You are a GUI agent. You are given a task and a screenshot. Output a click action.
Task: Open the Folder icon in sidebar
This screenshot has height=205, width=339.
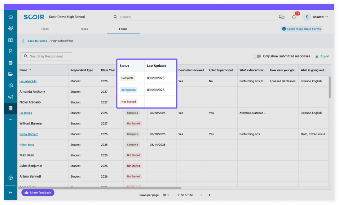click(x=10, y=74)
